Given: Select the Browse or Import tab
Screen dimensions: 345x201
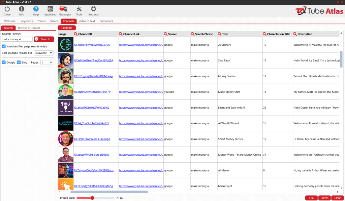Looking at the screenshot, I should click(x=29, y=28).
